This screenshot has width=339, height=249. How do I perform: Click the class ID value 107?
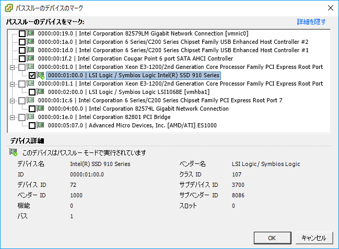(x=237, y=174)
